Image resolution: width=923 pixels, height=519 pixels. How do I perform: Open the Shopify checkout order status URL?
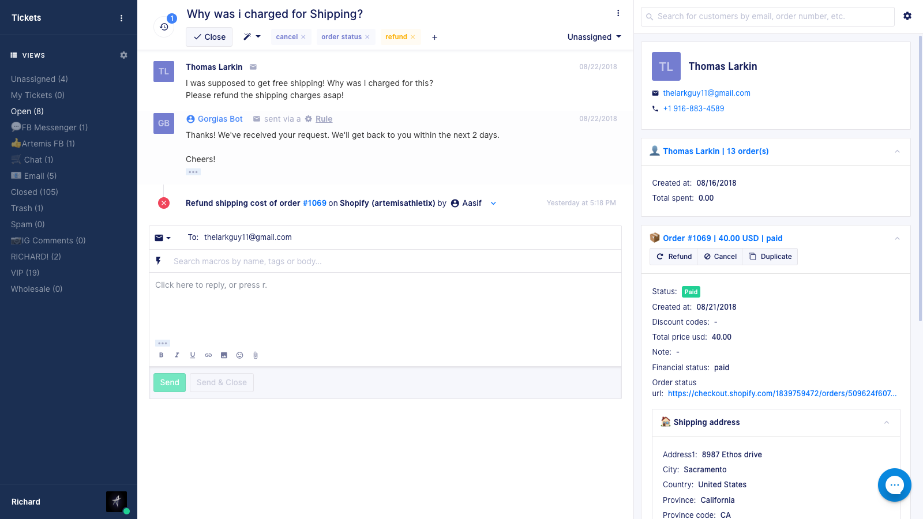[x=782, y=393]
